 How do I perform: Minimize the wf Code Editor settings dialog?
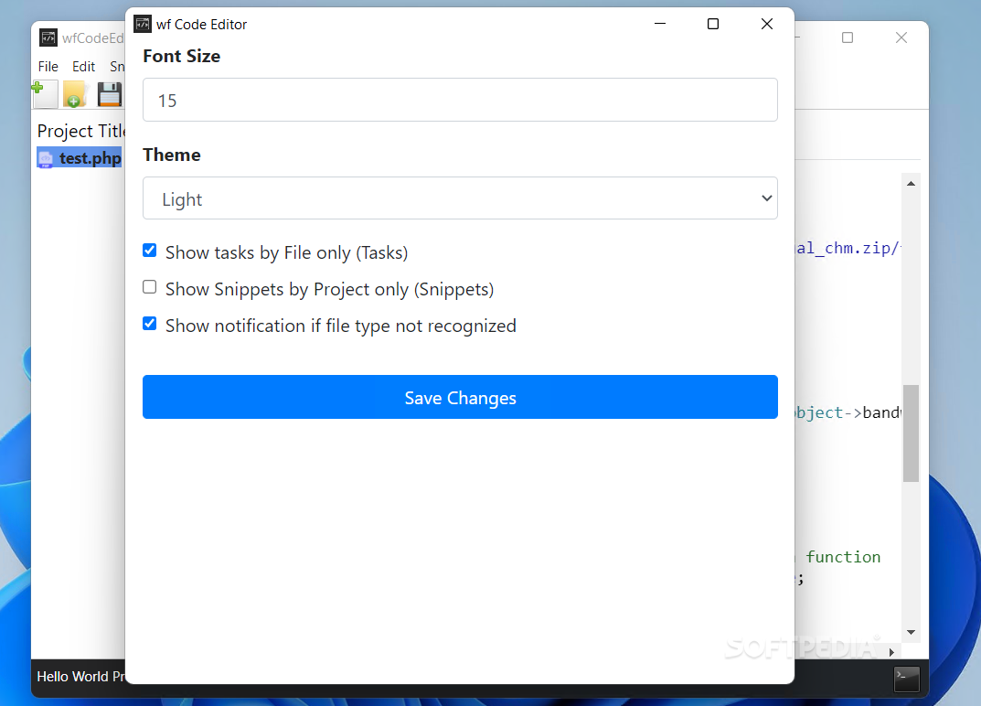pyautogui.click(x=660, y=24)
